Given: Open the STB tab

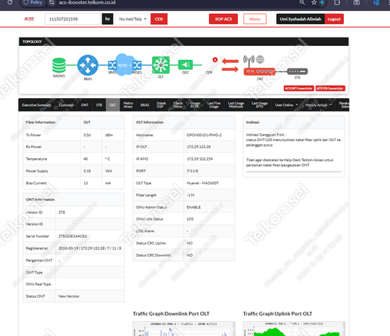Looking at the screenshot, I should pos(99,105).
